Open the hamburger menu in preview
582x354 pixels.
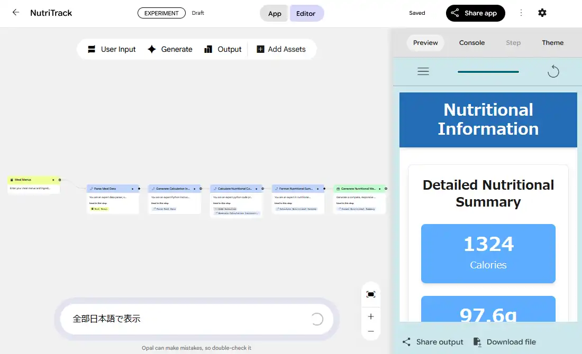(423, 71)
